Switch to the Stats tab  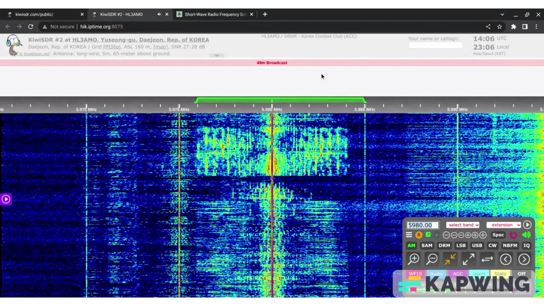pyautogui.click(x=500, y=274)
